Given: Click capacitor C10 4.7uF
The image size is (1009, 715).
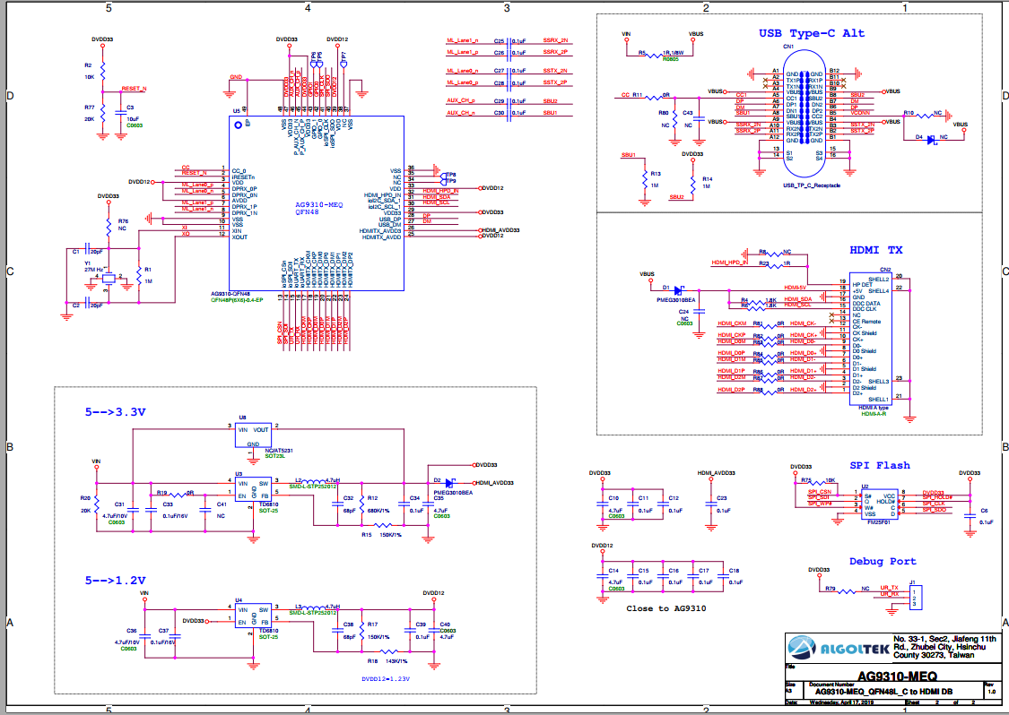Looking at the screenshot, I should (603, 504).
